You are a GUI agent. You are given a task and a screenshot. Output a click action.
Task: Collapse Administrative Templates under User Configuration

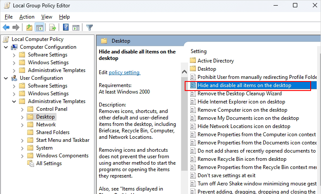[14, 101]
